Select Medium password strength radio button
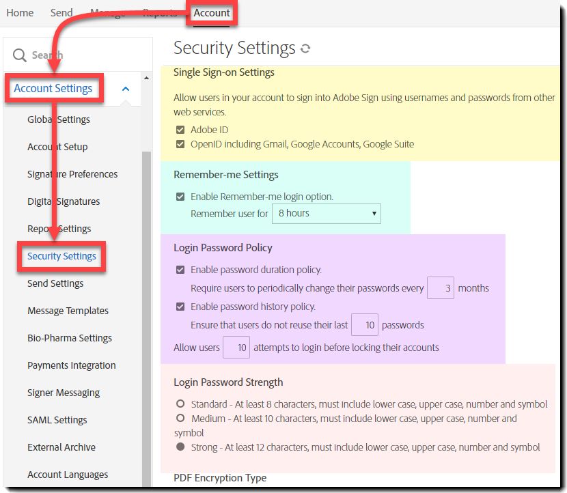This screenshot has height=493, width=567. point(180,418)
